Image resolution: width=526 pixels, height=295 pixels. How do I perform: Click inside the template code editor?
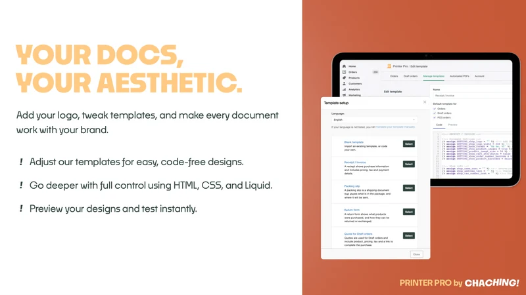pos(473,155)
